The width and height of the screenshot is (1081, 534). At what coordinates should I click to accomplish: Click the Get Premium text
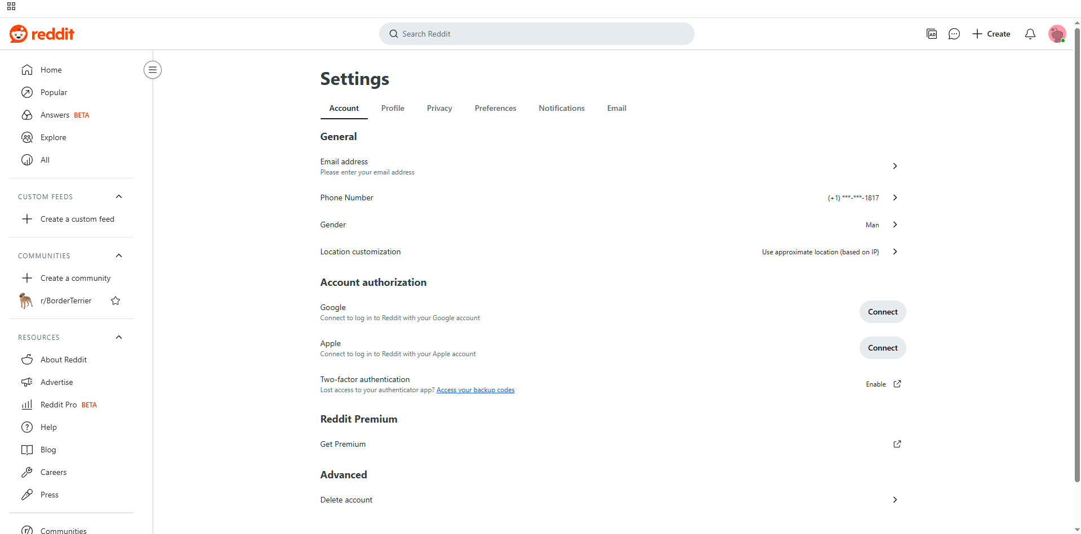pyautogui.click(x=343, y=444)
